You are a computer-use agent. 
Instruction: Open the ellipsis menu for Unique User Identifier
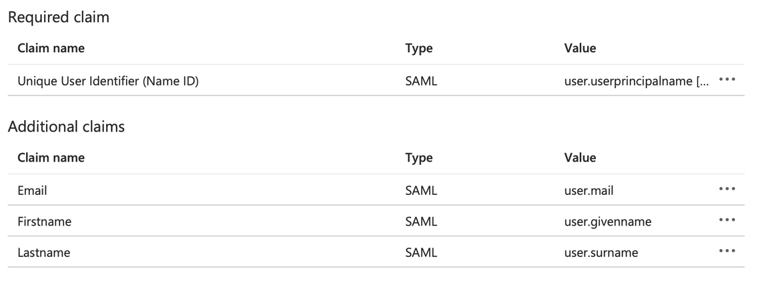727,81
